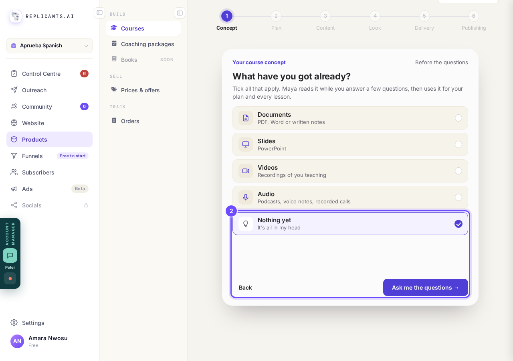This screenshot has height=361, width=513.
Task: Click Ask me the questions button
Action: 426,288
